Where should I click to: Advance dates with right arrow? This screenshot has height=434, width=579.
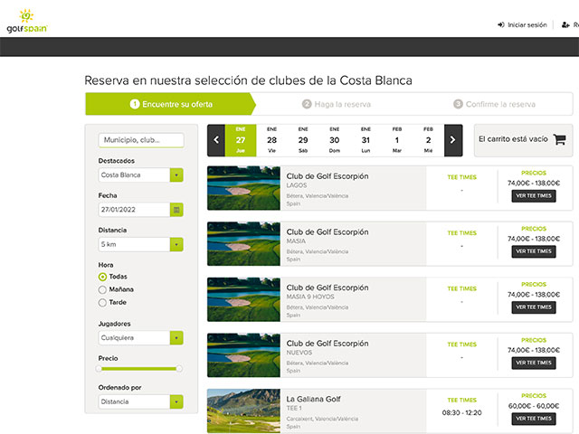pyautogui.click(x=453, y=140)
